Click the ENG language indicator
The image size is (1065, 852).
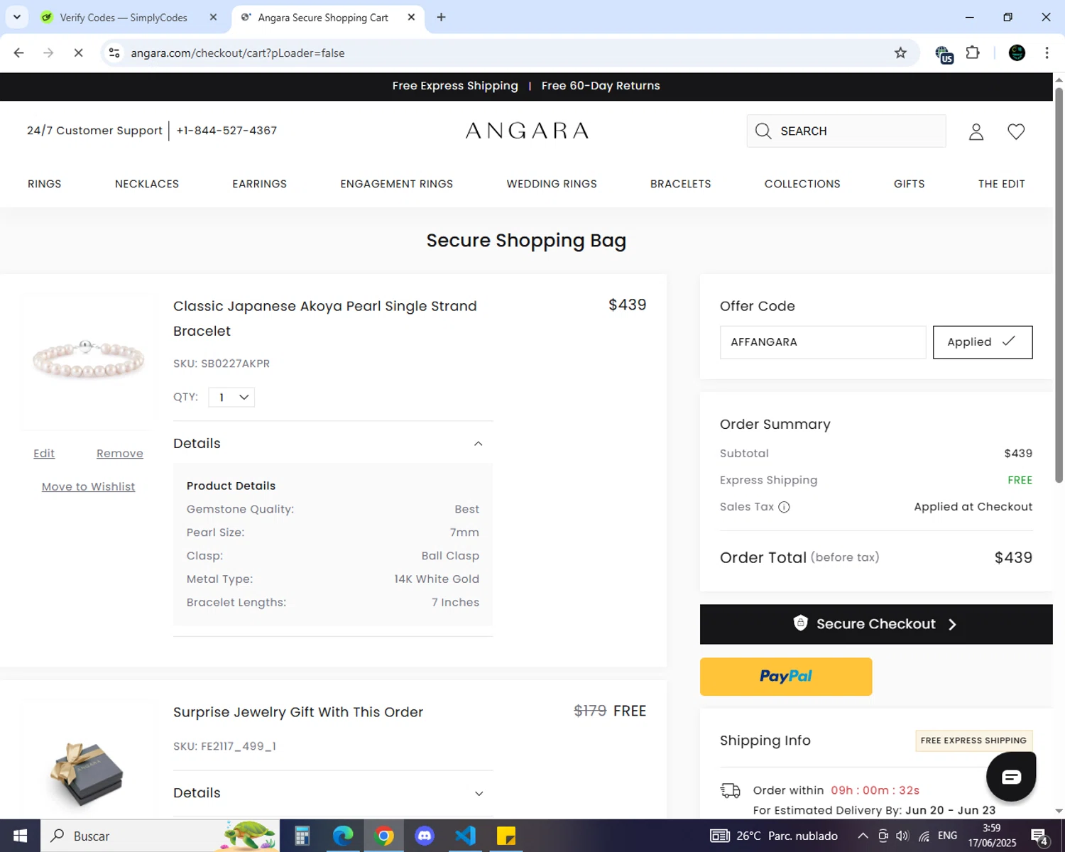pyautogui.click(x=947, y=836)
